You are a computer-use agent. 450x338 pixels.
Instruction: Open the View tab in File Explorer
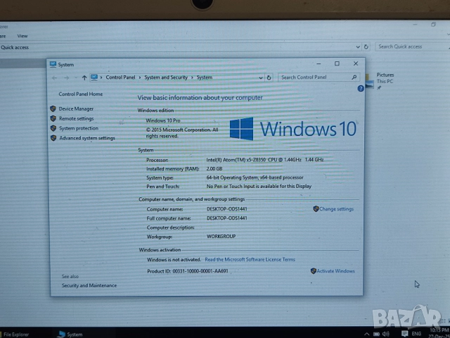[x=22, y=36]
